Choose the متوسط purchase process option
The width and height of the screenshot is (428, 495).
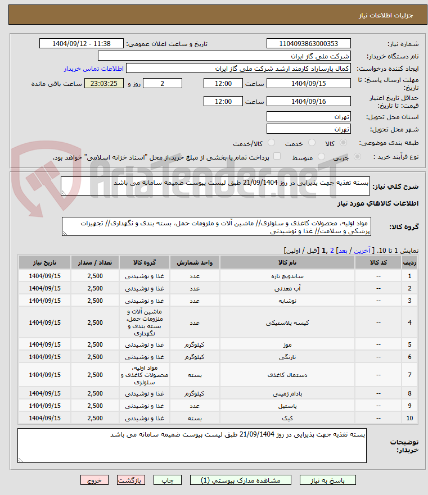(321, 157)
